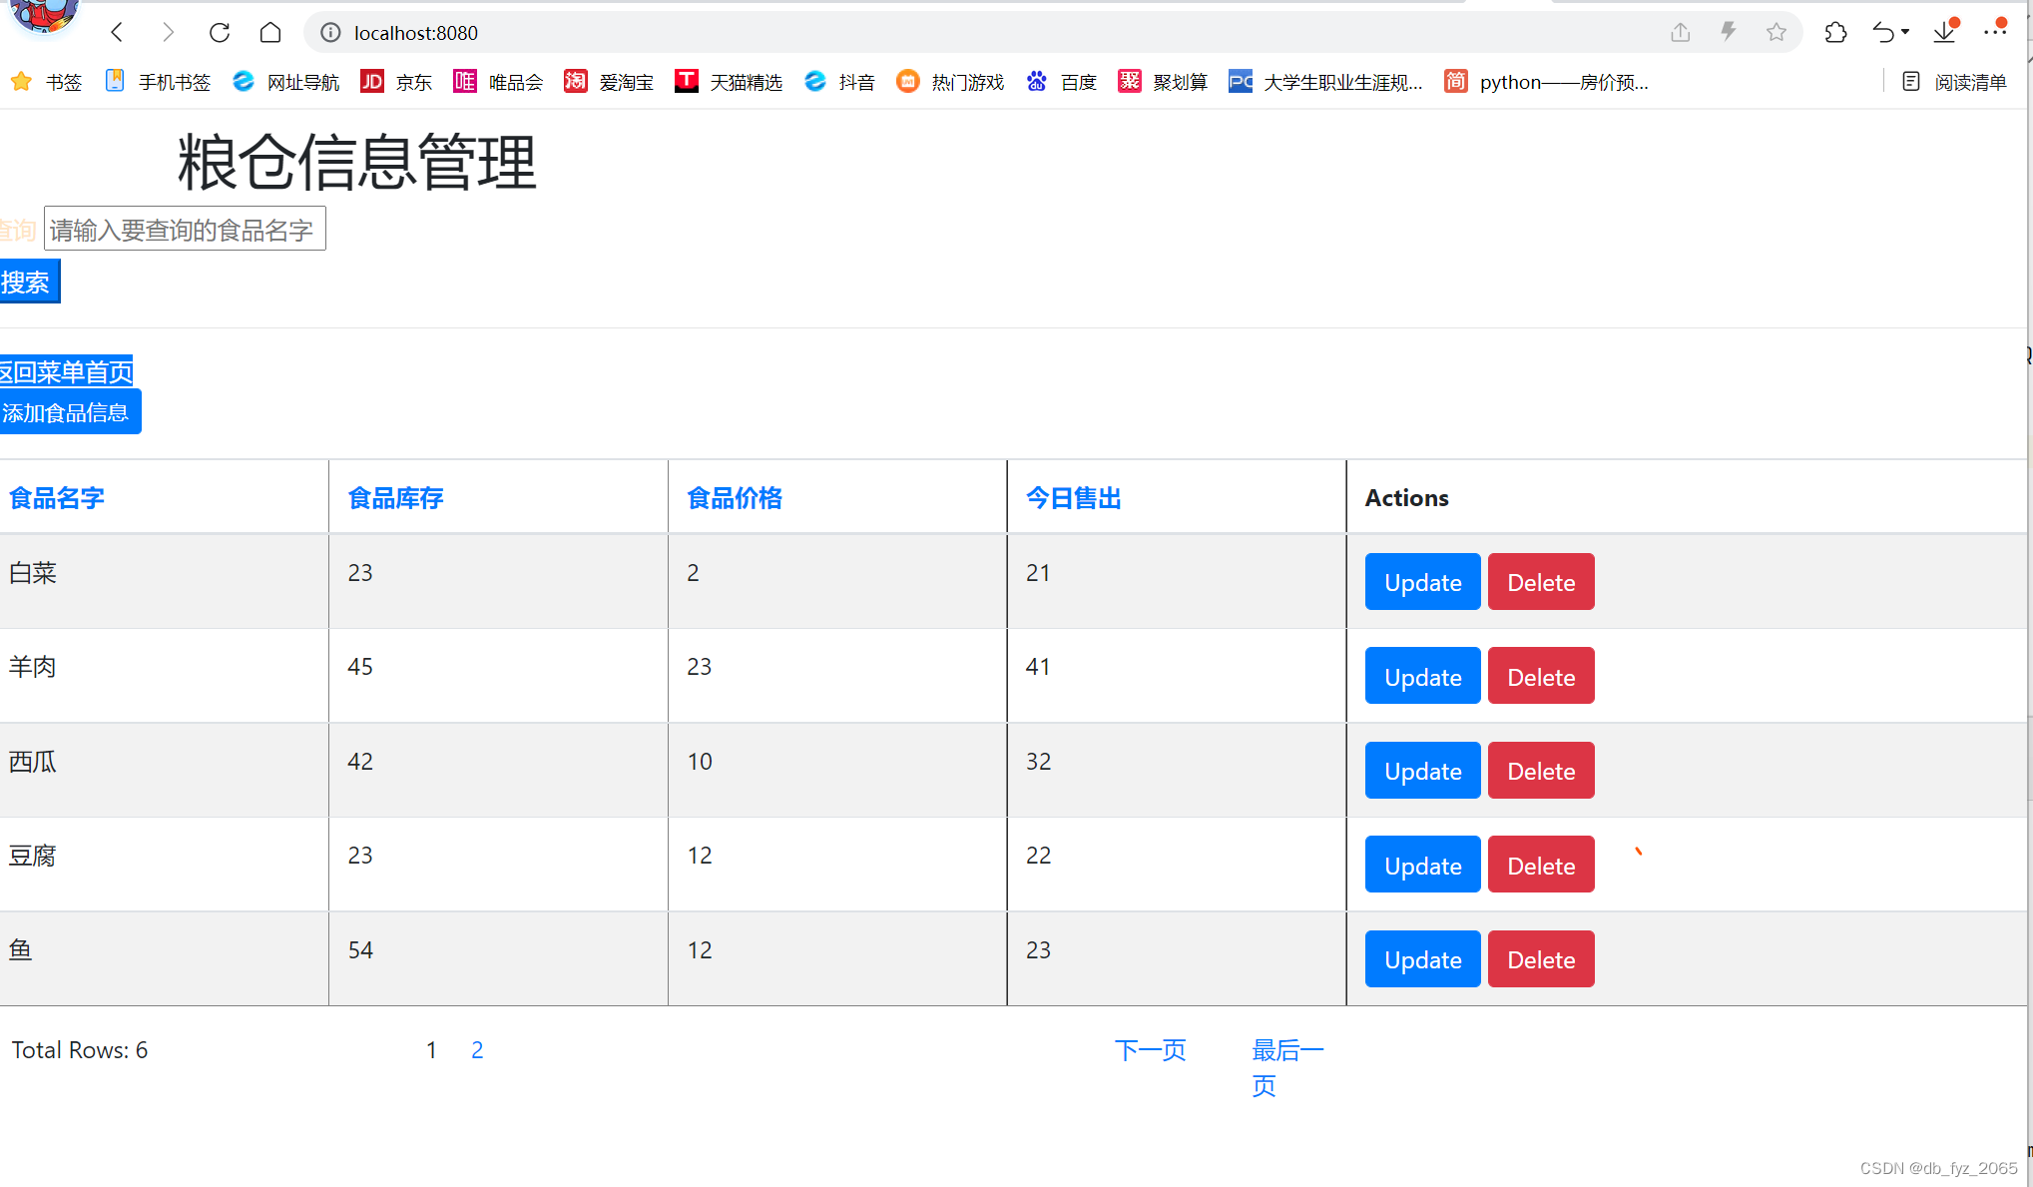
Task: Click Delete for 西瓜 row
Action: click(x=1541, y=771)
